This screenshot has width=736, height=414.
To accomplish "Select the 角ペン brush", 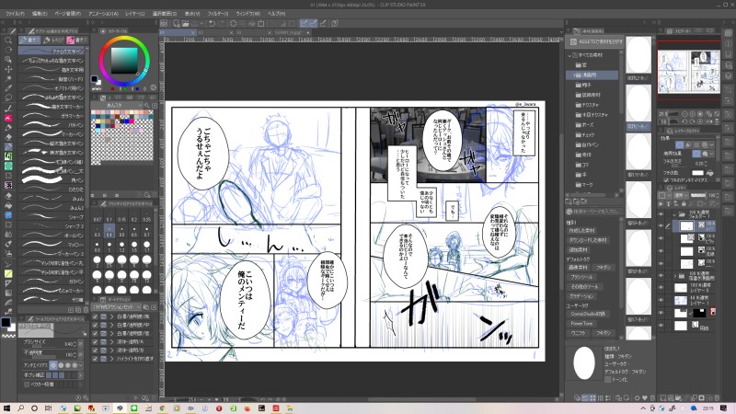I will [x=52, y=180].
